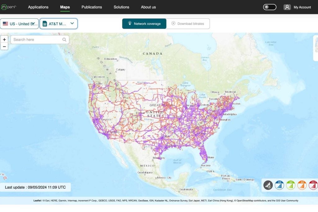Select the Network coverage view
This screenshot has height=212, width=318.
click(144, 24)
